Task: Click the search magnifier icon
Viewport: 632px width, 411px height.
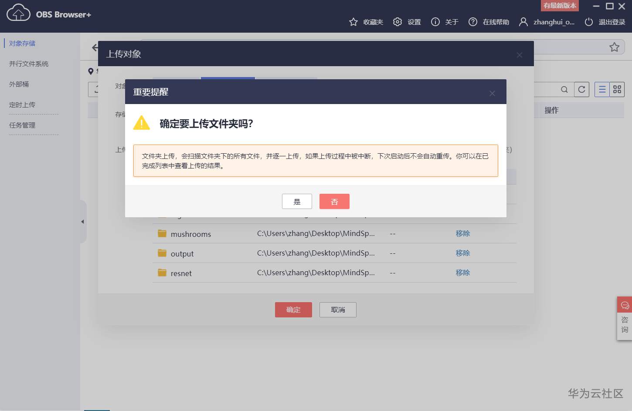Action: 564,90
